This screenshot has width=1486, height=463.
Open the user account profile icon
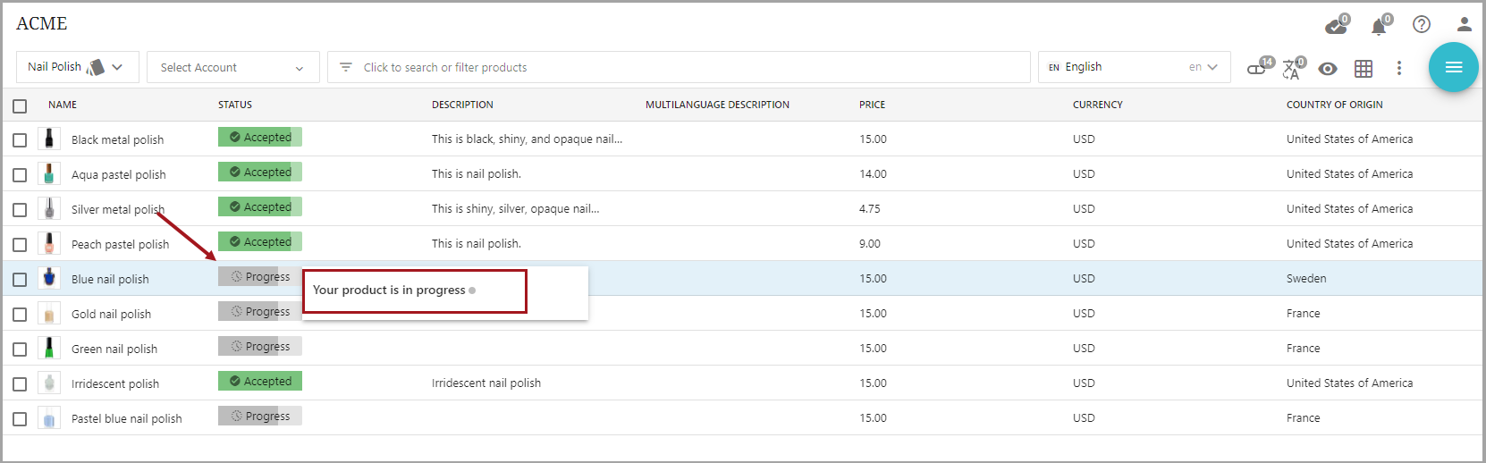click(1464, 24)
